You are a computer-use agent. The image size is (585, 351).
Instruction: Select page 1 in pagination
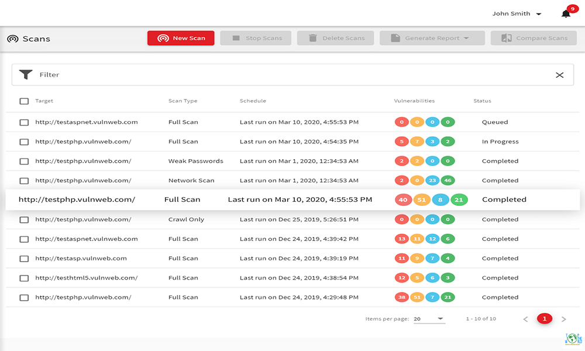[544, 319]
